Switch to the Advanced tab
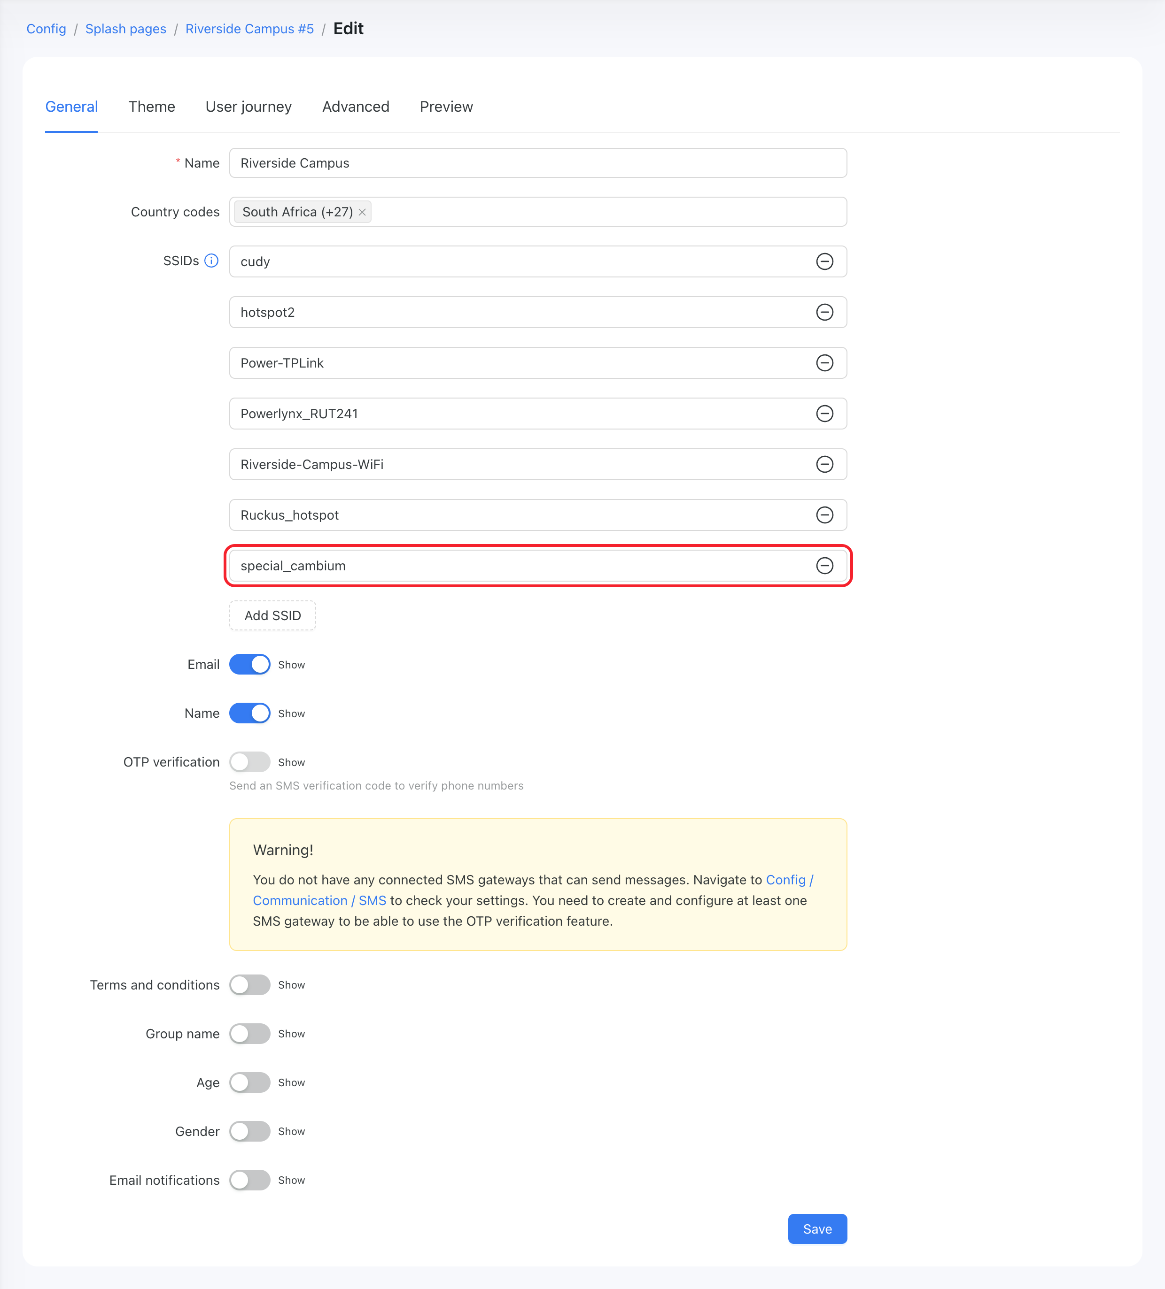Image resolution: width=1165 pixels, height=1289 pixels. 356,107
